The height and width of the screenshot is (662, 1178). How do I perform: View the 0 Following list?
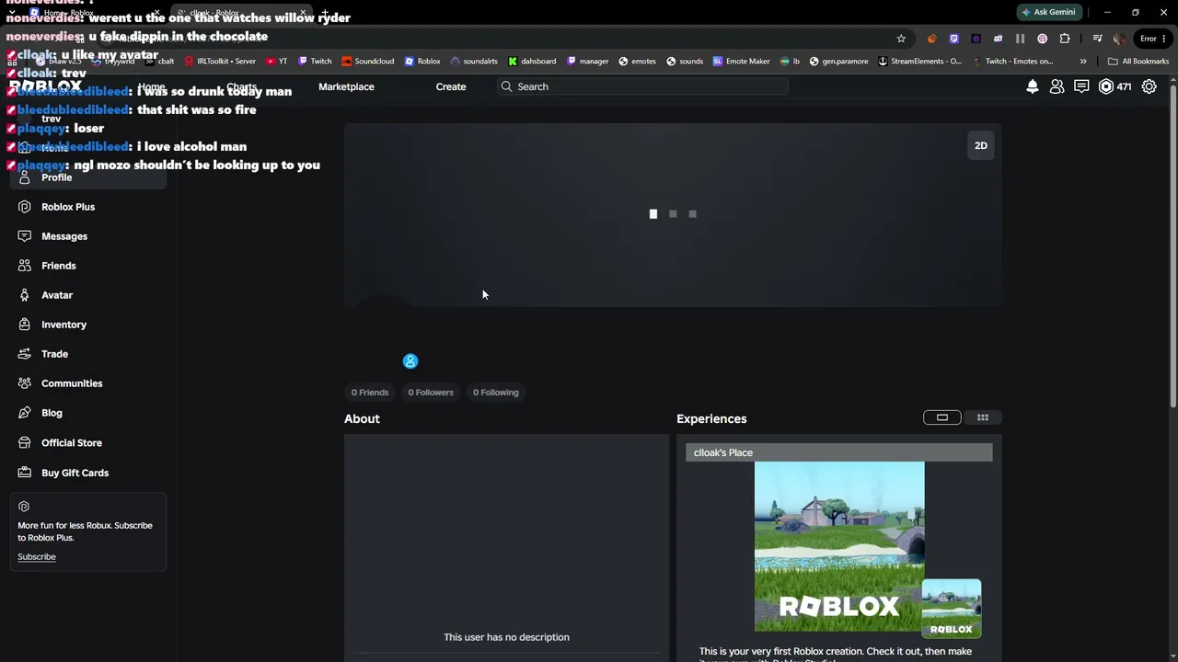point(496,393)
